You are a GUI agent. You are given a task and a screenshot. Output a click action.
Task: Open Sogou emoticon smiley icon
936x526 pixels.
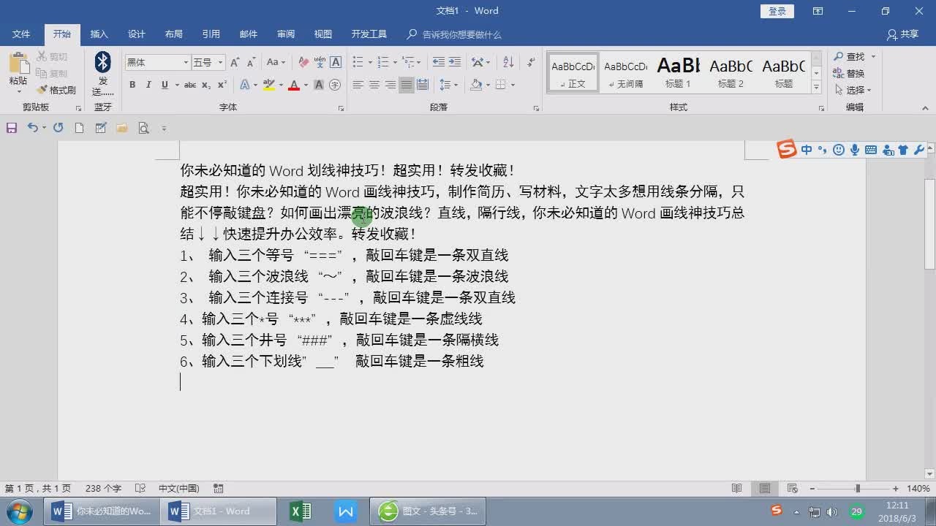pos(839,150)
